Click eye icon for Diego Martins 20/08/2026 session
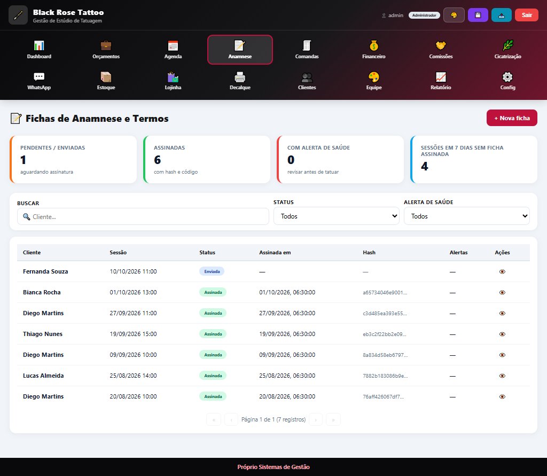Viewport: 547px width, 476px height. pyautogui.click(x=502, y=396)
